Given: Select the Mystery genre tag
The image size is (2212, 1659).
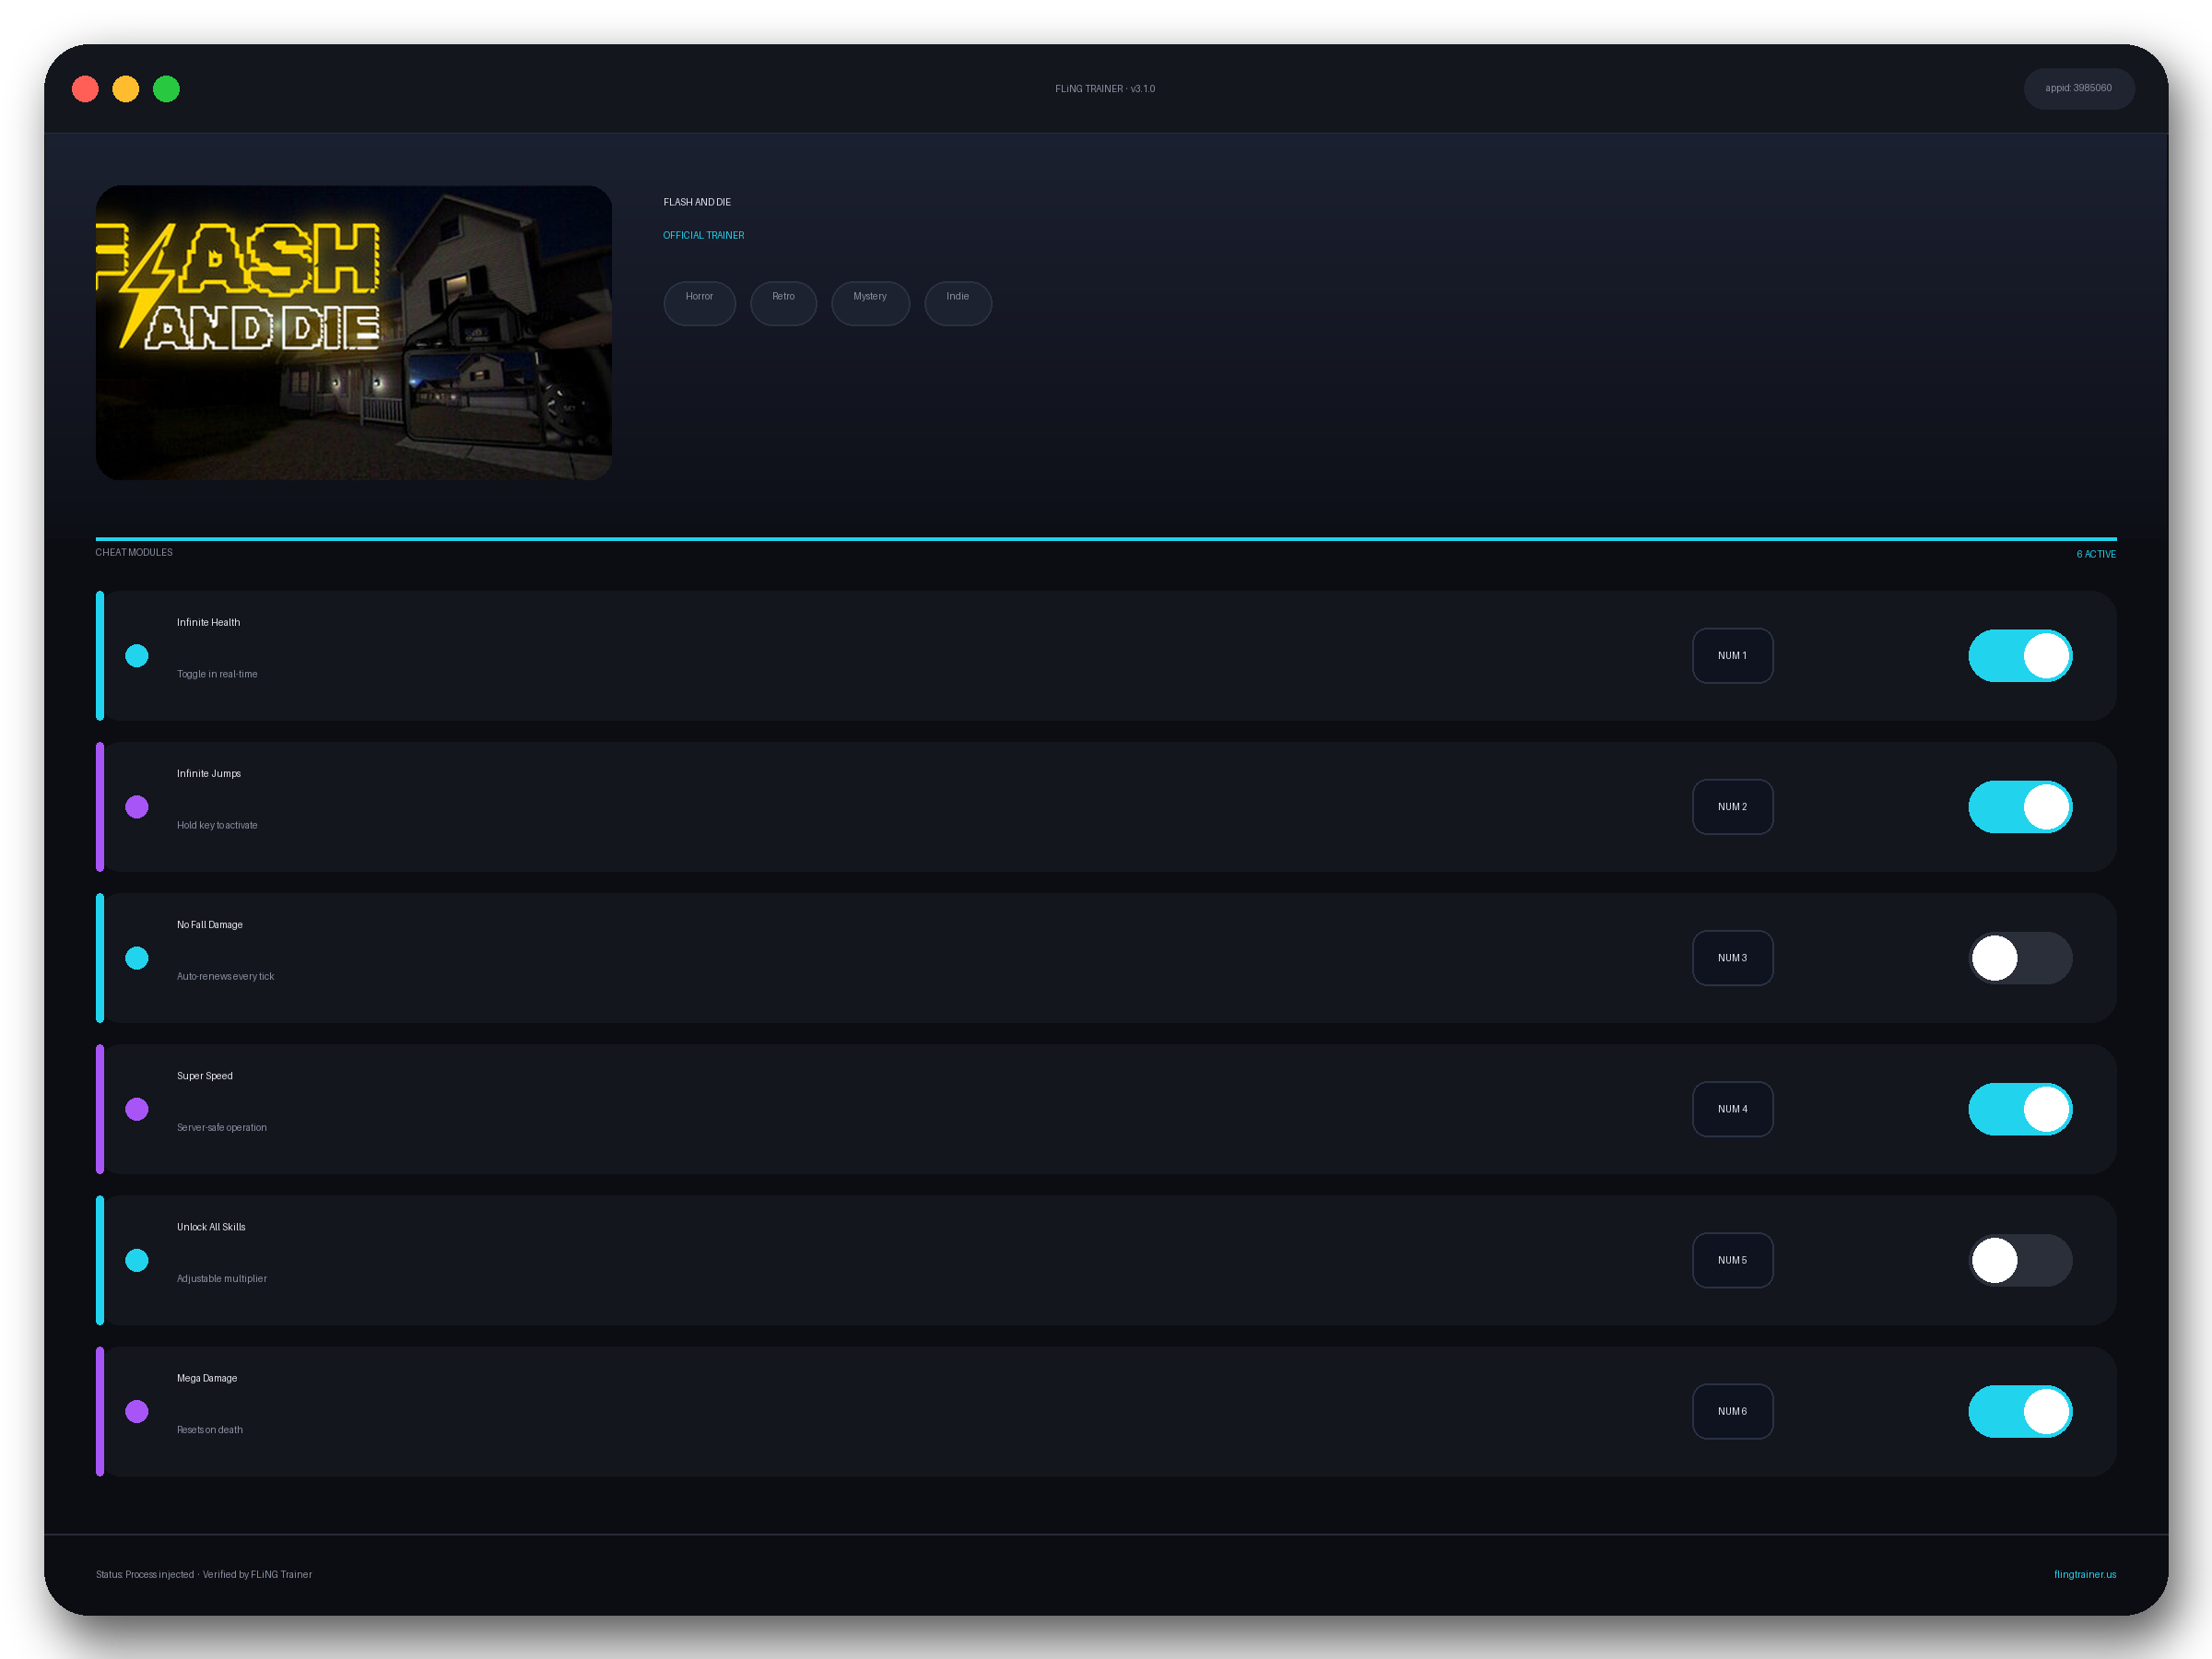Looking at the screenshot, I should coord(870,303).
